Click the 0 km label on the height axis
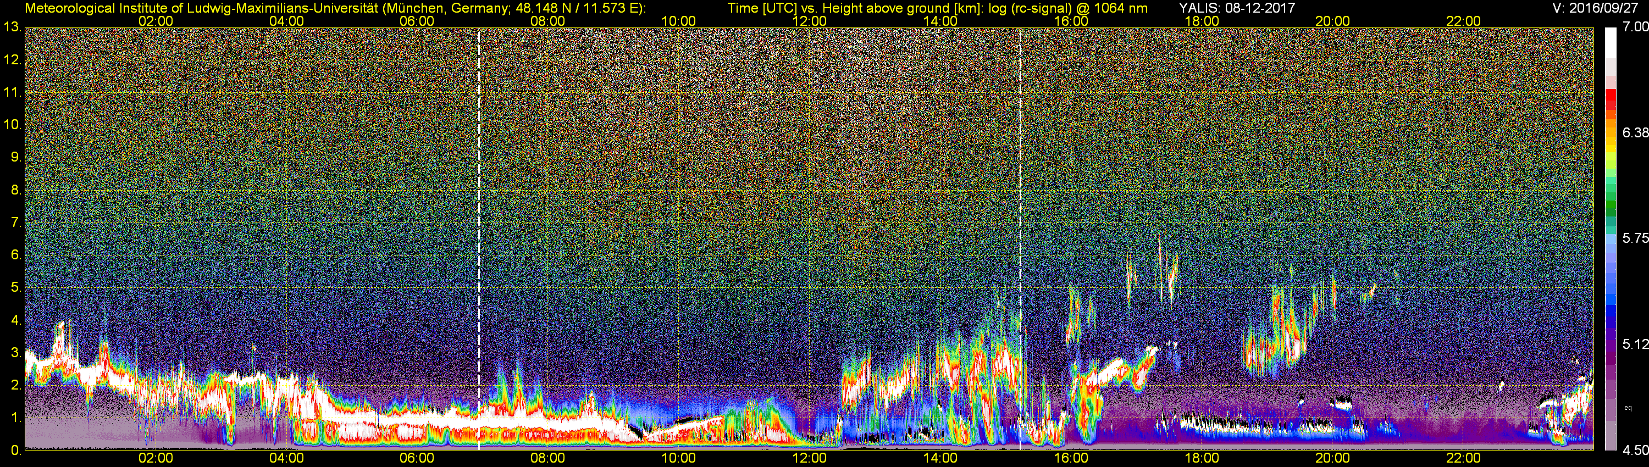 click(14, 450)
